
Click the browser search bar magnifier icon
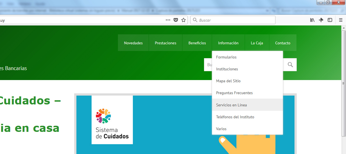pos(195,20)
